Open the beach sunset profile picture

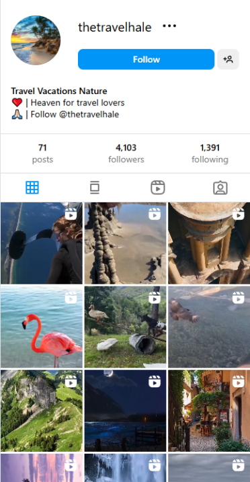[x=36, y=40]
